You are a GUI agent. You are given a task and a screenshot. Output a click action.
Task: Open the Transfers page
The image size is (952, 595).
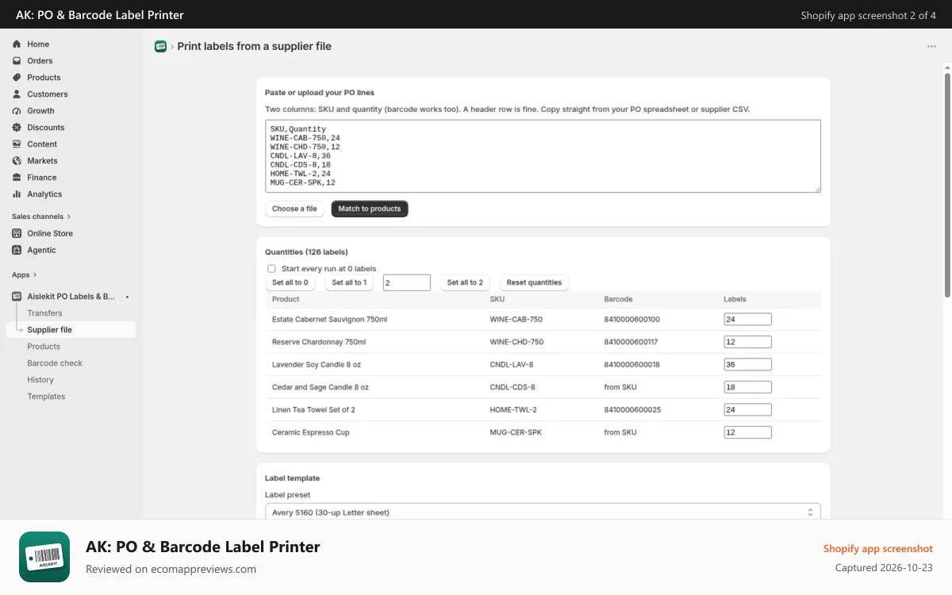point(44,313)
